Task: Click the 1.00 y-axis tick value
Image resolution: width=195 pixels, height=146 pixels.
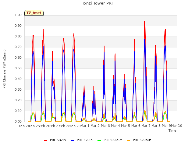Action: (18, 15)
